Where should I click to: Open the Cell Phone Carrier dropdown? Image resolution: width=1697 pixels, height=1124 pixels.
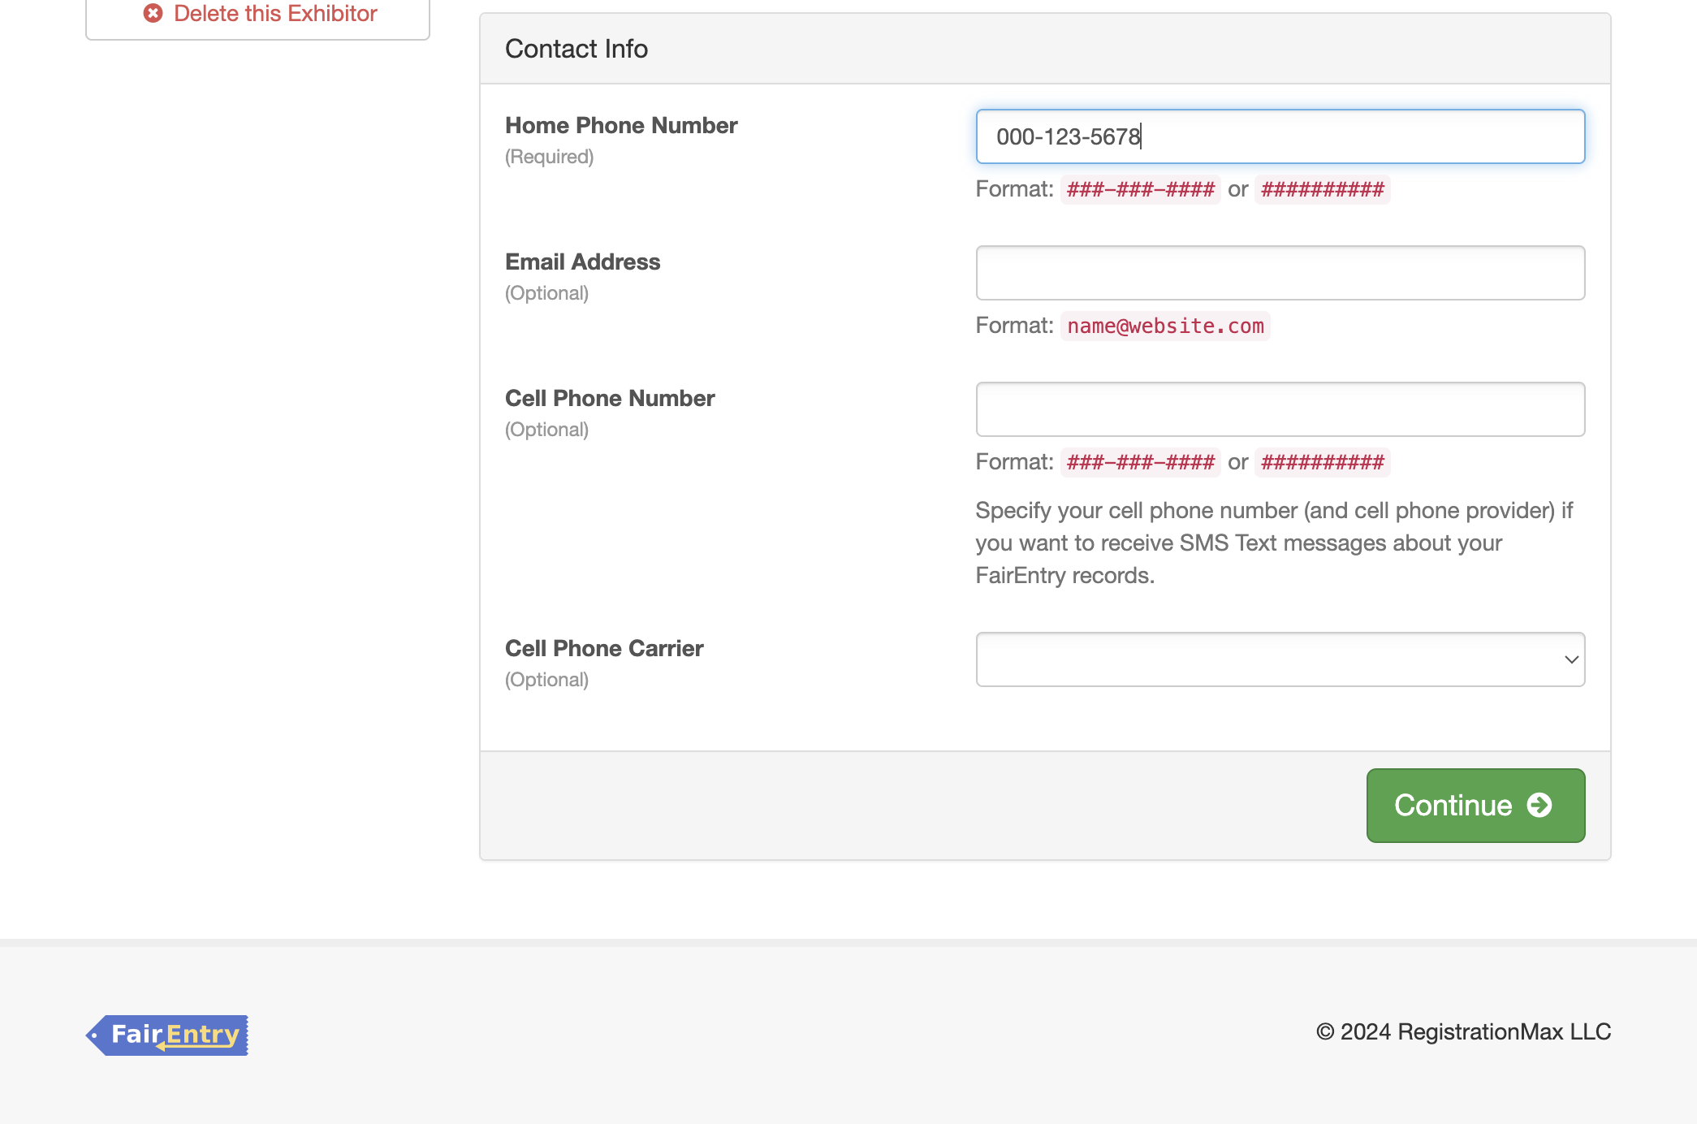(1280, 659)
